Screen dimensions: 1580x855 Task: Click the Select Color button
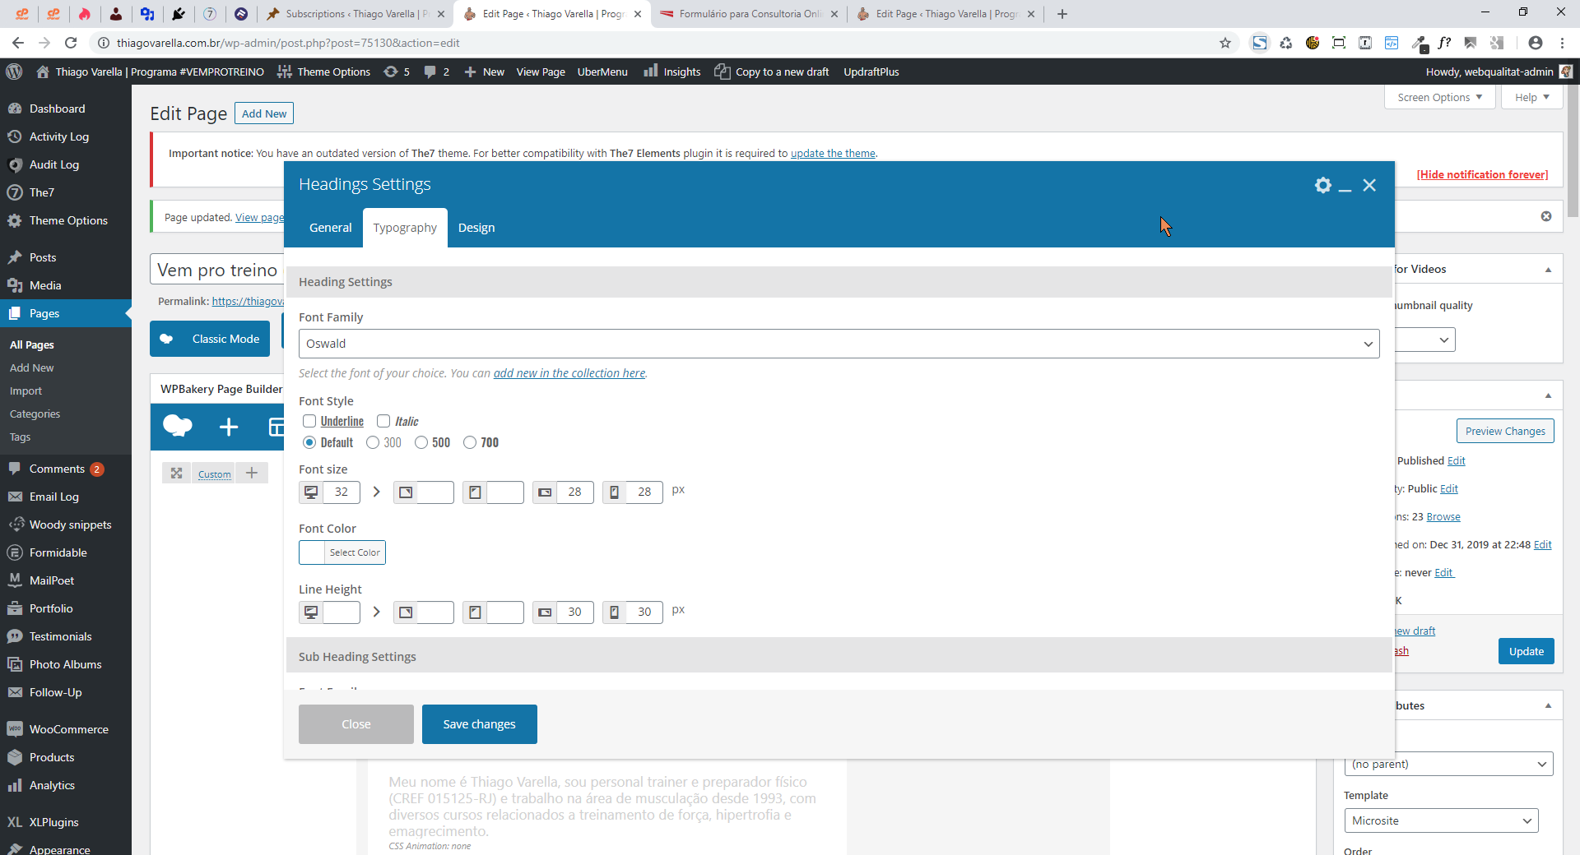coord(355,552)
